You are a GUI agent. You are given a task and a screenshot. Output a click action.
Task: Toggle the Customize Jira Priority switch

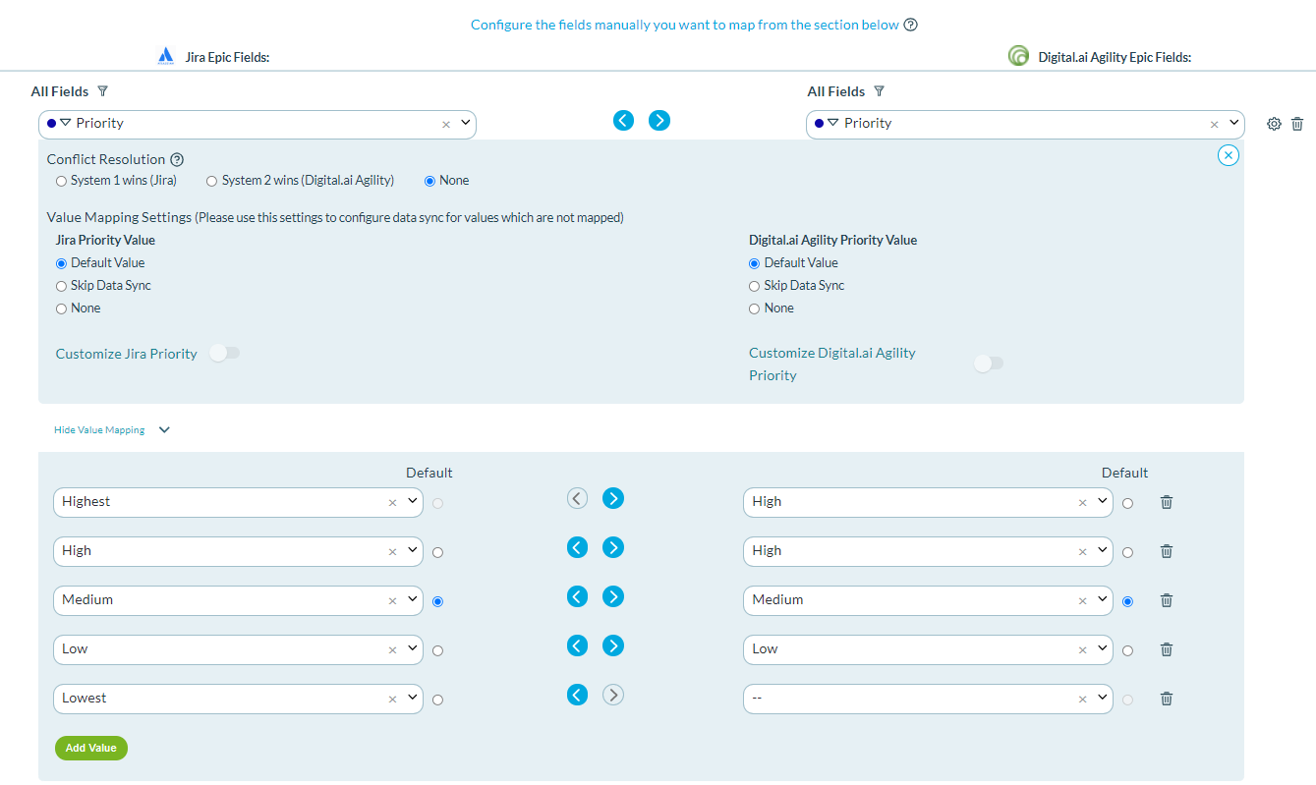[225, 353]
